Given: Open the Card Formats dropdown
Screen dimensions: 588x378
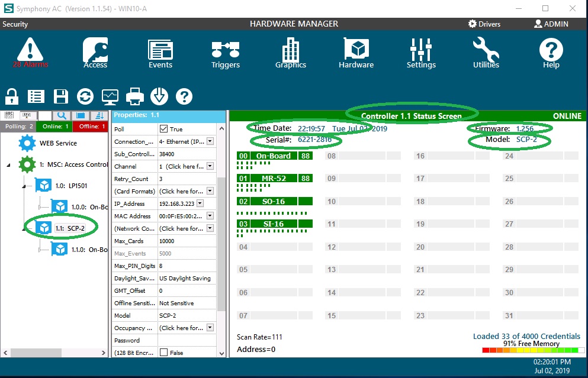Looking at the screenshot, I should (210, 191).
